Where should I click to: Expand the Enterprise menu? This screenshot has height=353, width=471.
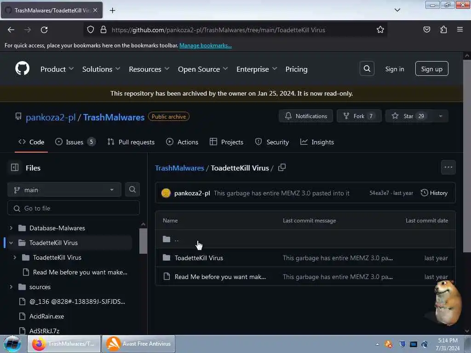pos(257,69)
